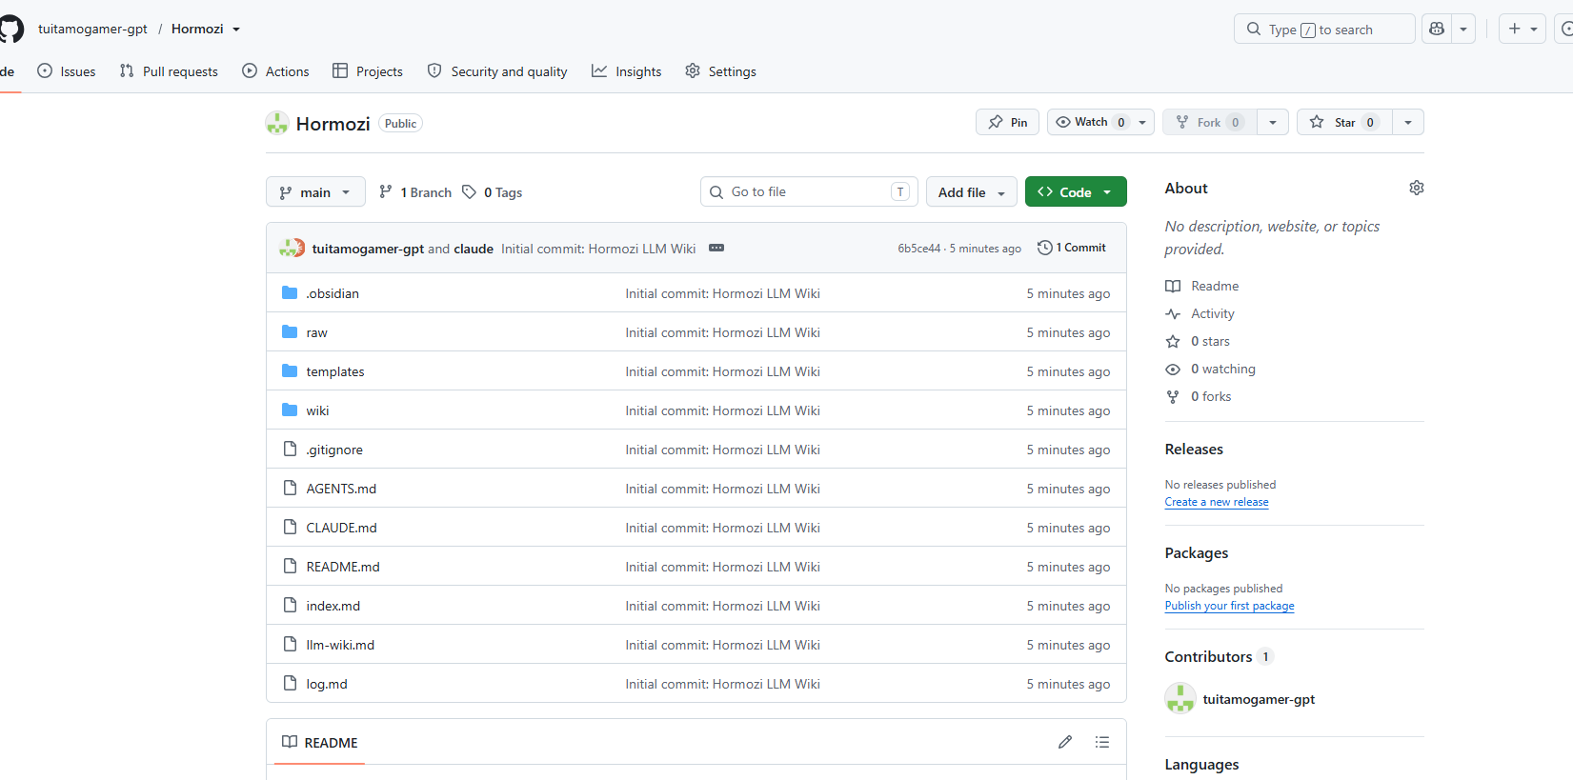Open the tuitamogamer-gpt owner link in breadcrumb
1573x780 pixels.
coord(92,29)
